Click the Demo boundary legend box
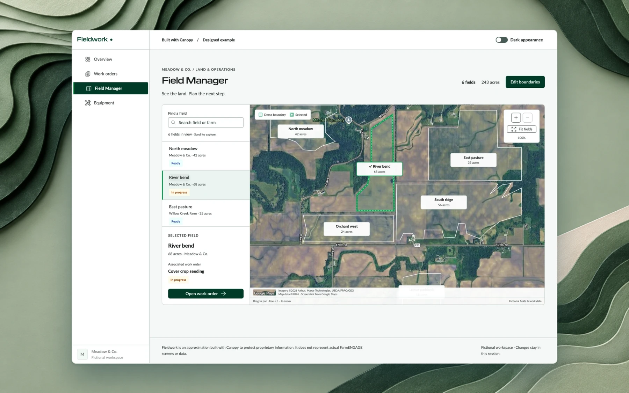629x393 pixels. [260, 115]
